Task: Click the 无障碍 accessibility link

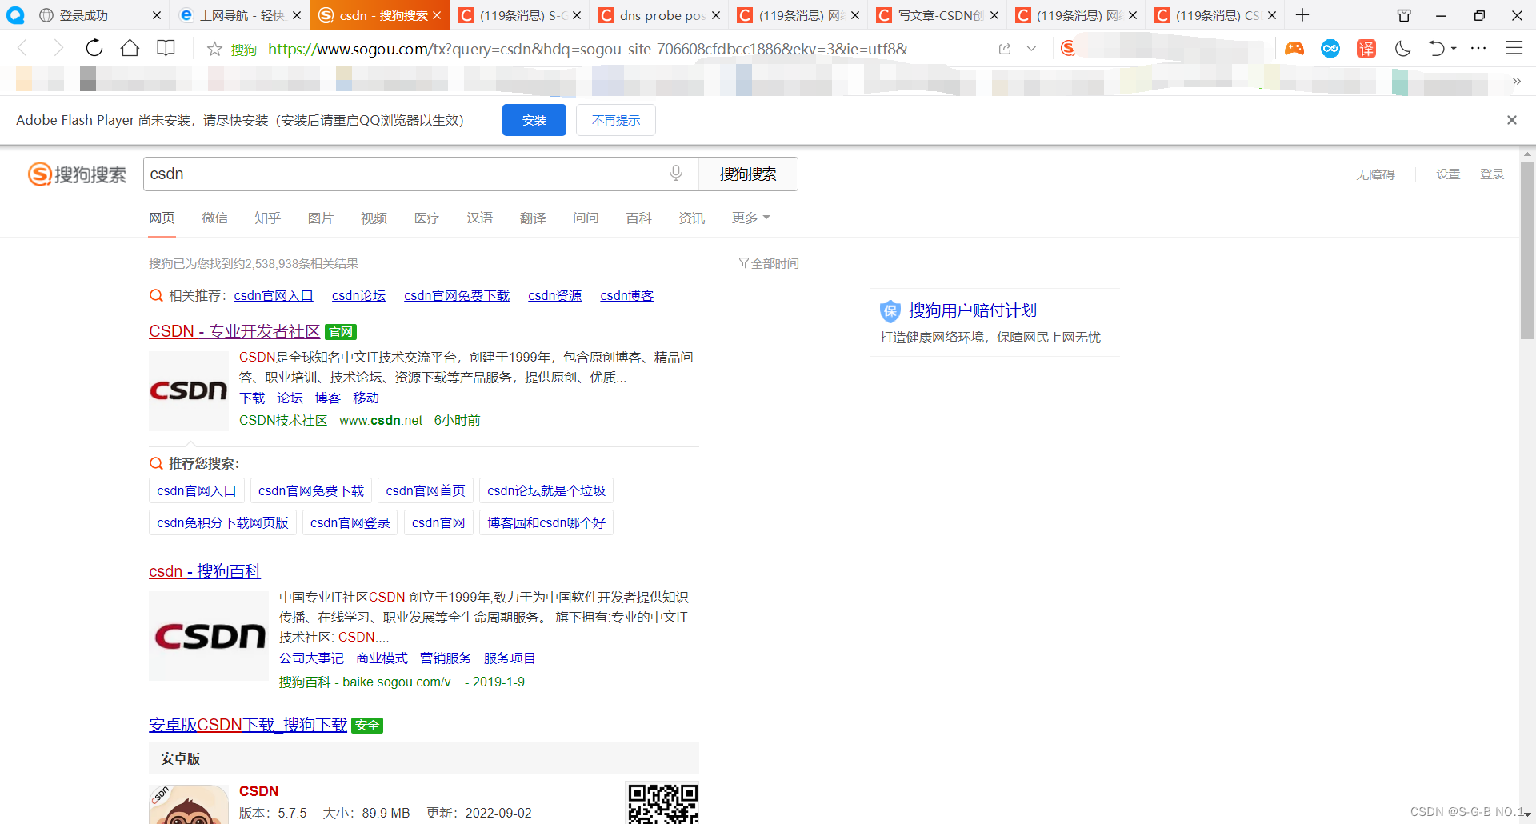Action: [x=1375, y=174]
